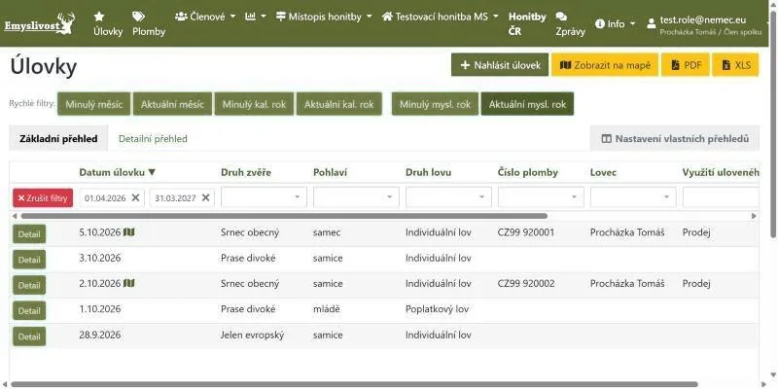Clear the 01.04.2026 date filter
This screenshot has width=778, height=389.
[x=135, y=197]
